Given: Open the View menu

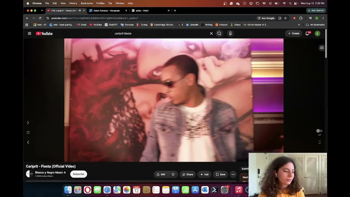Looking at the screenshot, I should 63,3.
